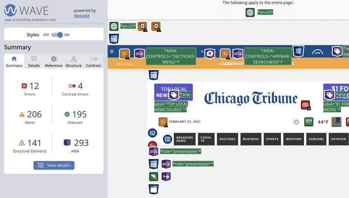349x198 pixels.
Task: Click the green alt text image icon
Action: coord(309,122)
